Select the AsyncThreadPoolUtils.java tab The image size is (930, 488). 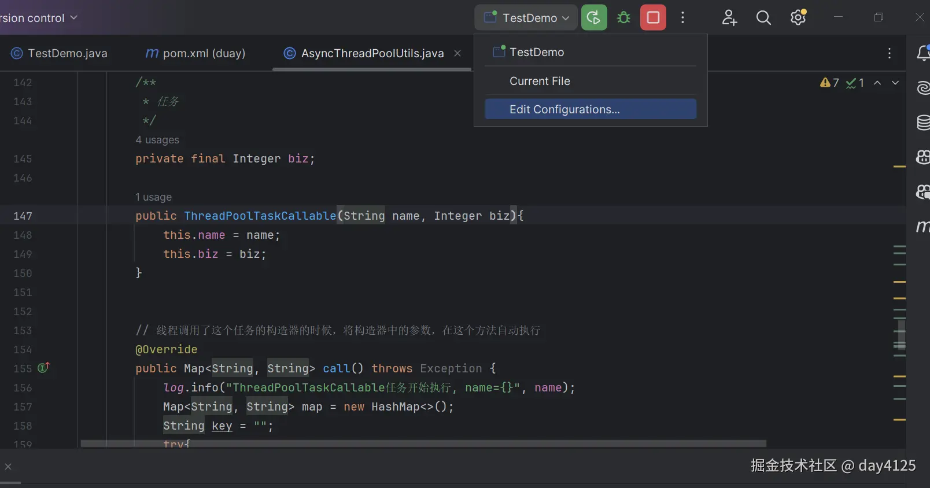point(372,53)
